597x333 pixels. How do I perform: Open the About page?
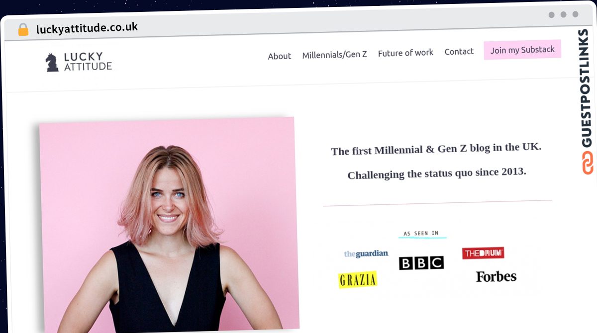pyautogui.click(x=279, y=56)
